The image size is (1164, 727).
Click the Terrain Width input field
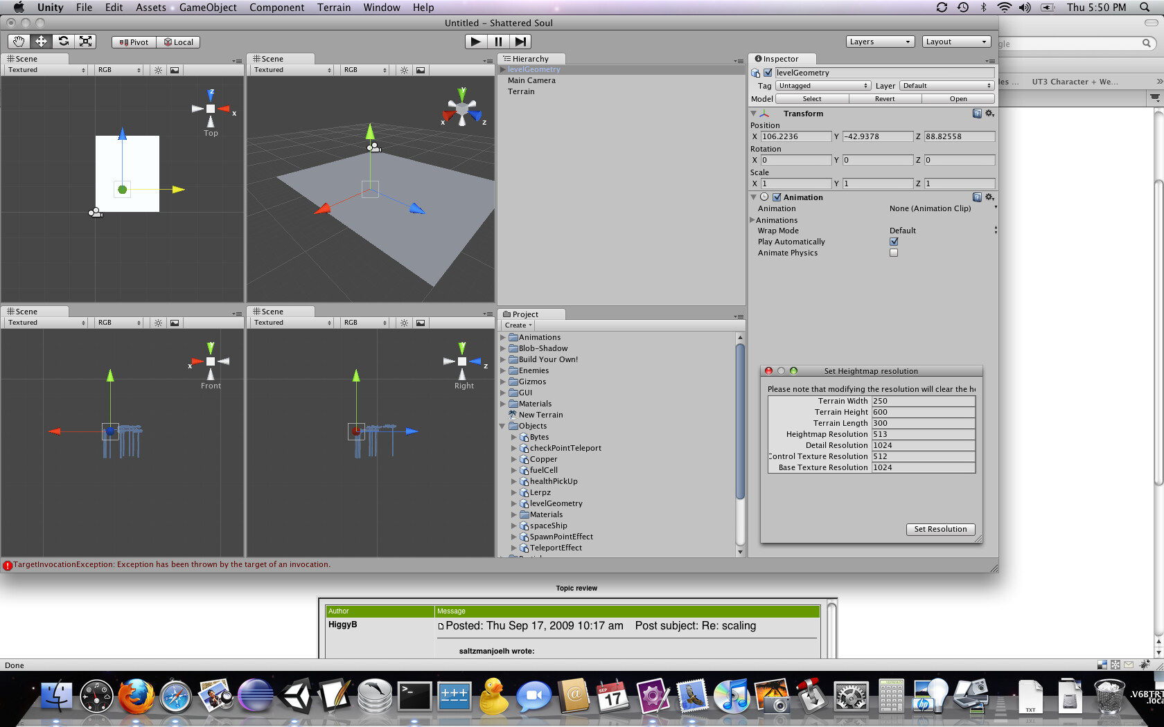click(x=923, y=401)
